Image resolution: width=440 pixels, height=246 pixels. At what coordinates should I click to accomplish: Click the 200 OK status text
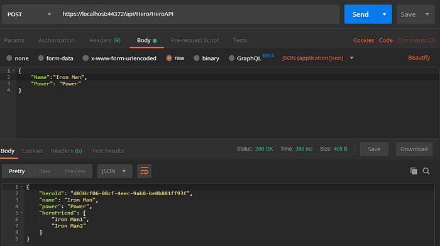264,149
